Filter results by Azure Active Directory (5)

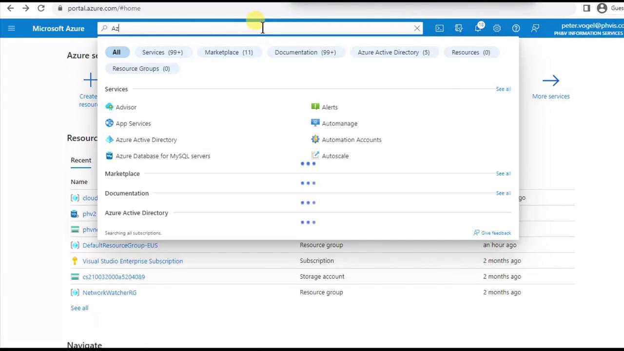point(393,52)
